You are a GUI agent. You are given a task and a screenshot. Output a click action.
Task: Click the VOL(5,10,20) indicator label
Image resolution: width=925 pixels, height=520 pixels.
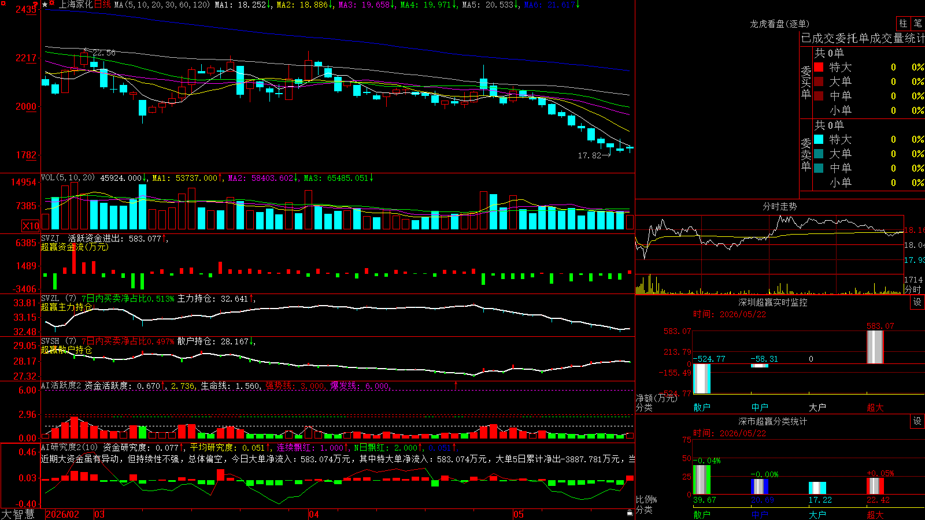[x=68, y=177]
